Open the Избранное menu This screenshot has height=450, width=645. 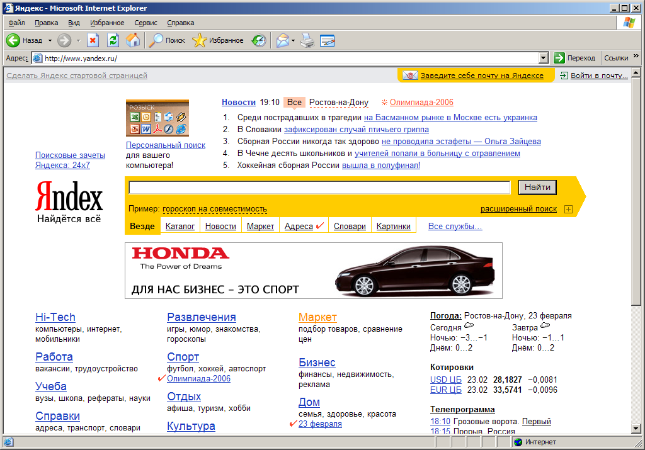point(107,23)
